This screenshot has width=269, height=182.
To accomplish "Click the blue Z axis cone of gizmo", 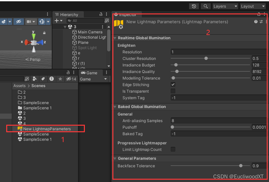I will click(x=40, y=42).
